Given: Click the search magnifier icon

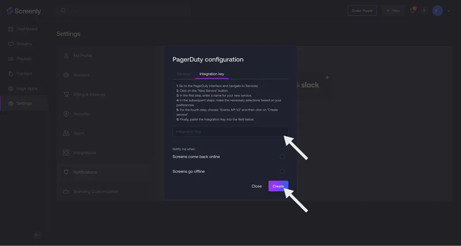Looking at the screenshot, I should 63,11.
